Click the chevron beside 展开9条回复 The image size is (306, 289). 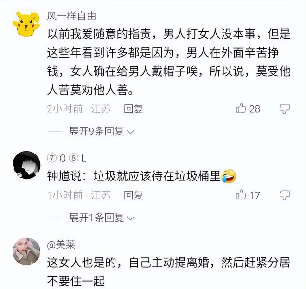pos(130,132)
